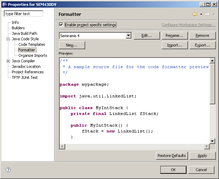Select Organize Imports in the tree

32,55
